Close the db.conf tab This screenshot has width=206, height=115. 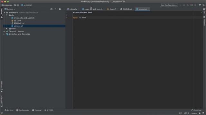117,9
